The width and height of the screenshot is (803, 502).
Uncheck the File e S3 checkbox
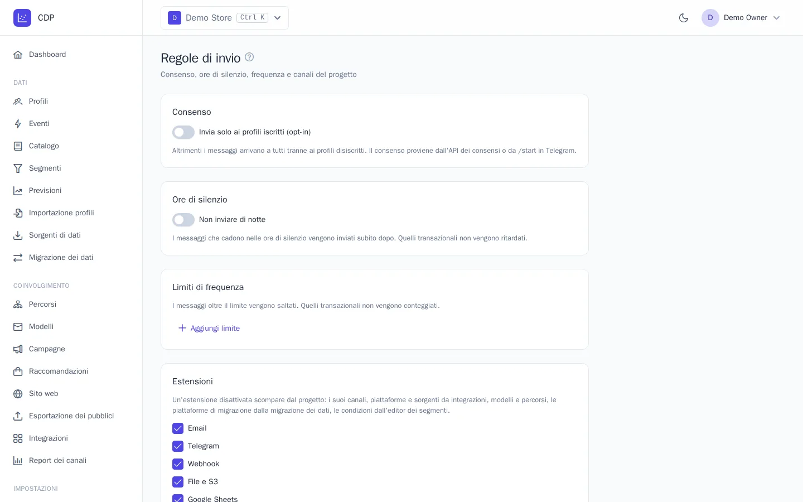(x=178, y=482)
